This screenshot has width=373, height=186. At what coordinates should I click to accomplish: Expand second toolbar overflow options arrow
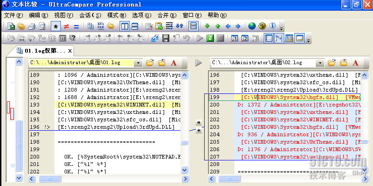[308, 41]
